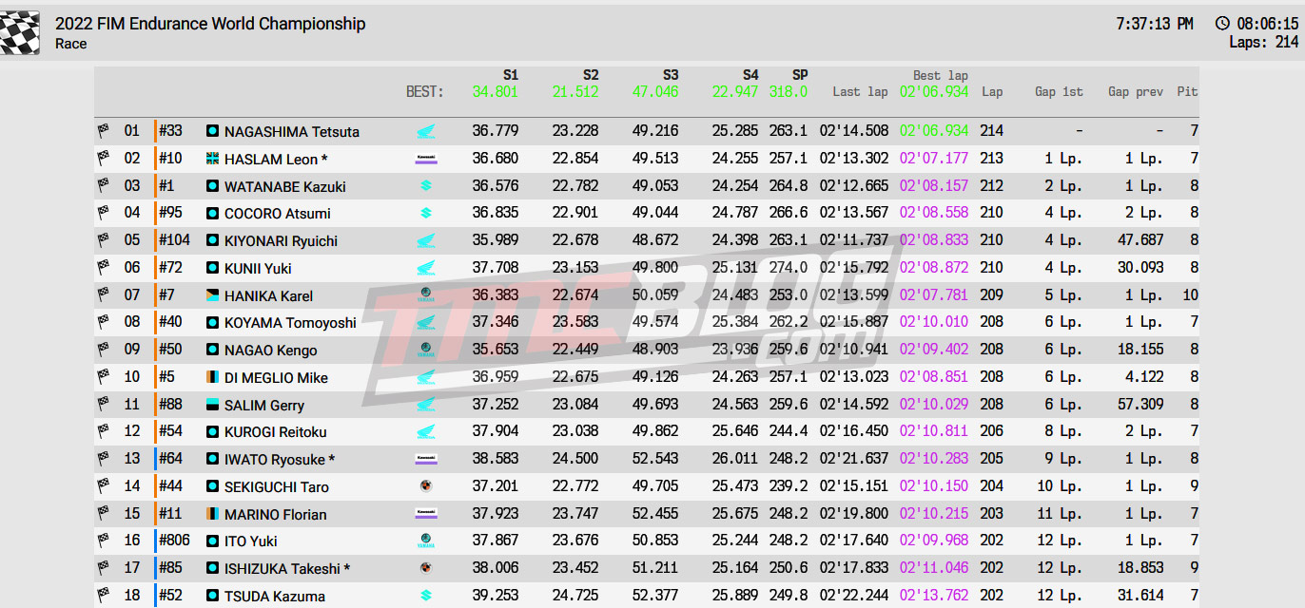Click the Kawasaki logo in HASLAM Leon's row
Viewport: 1305px width, 608px height.
[x=426, y=160]
